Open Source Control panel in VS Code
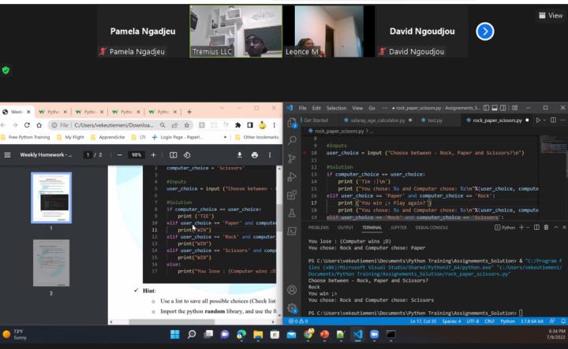 (x=292, y=158)
